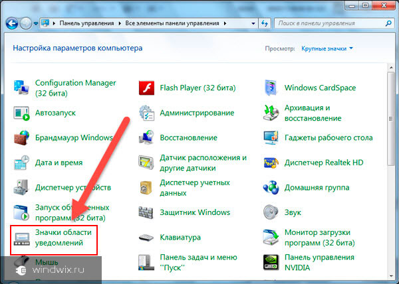The image size is (399, 284).
Task: Open Звук link
Action: pyautogui.click(x=293, y=212)
